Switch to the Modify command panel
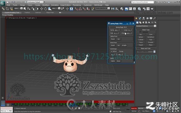 pyautogui.click(x=140, y=18)
